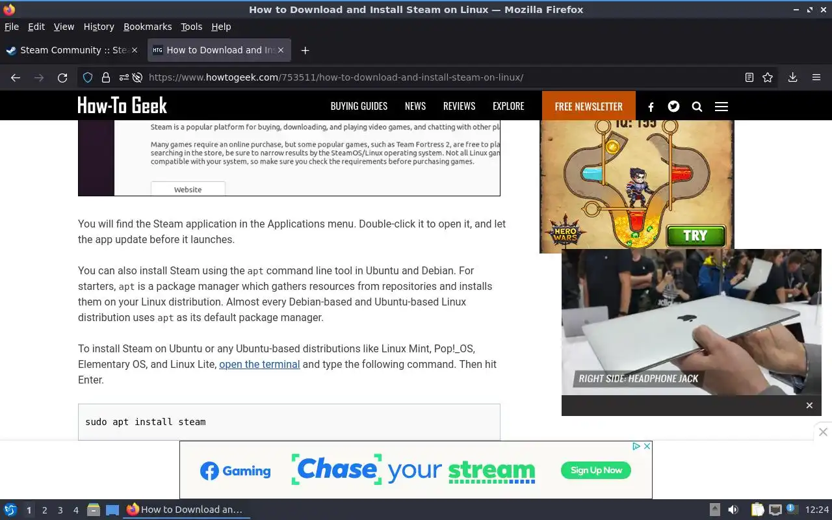Switch to workspace 2
832x520 pixels.
pyautogui.click(x=44, y=510)
